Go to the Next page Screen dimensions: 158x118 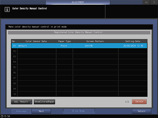(41, 111)
